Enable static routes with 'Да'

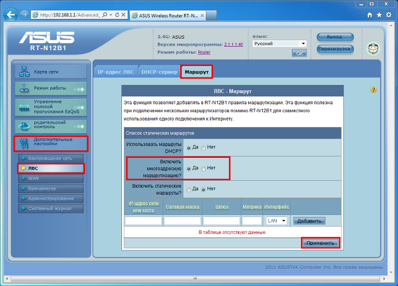[x=189, y=189]
